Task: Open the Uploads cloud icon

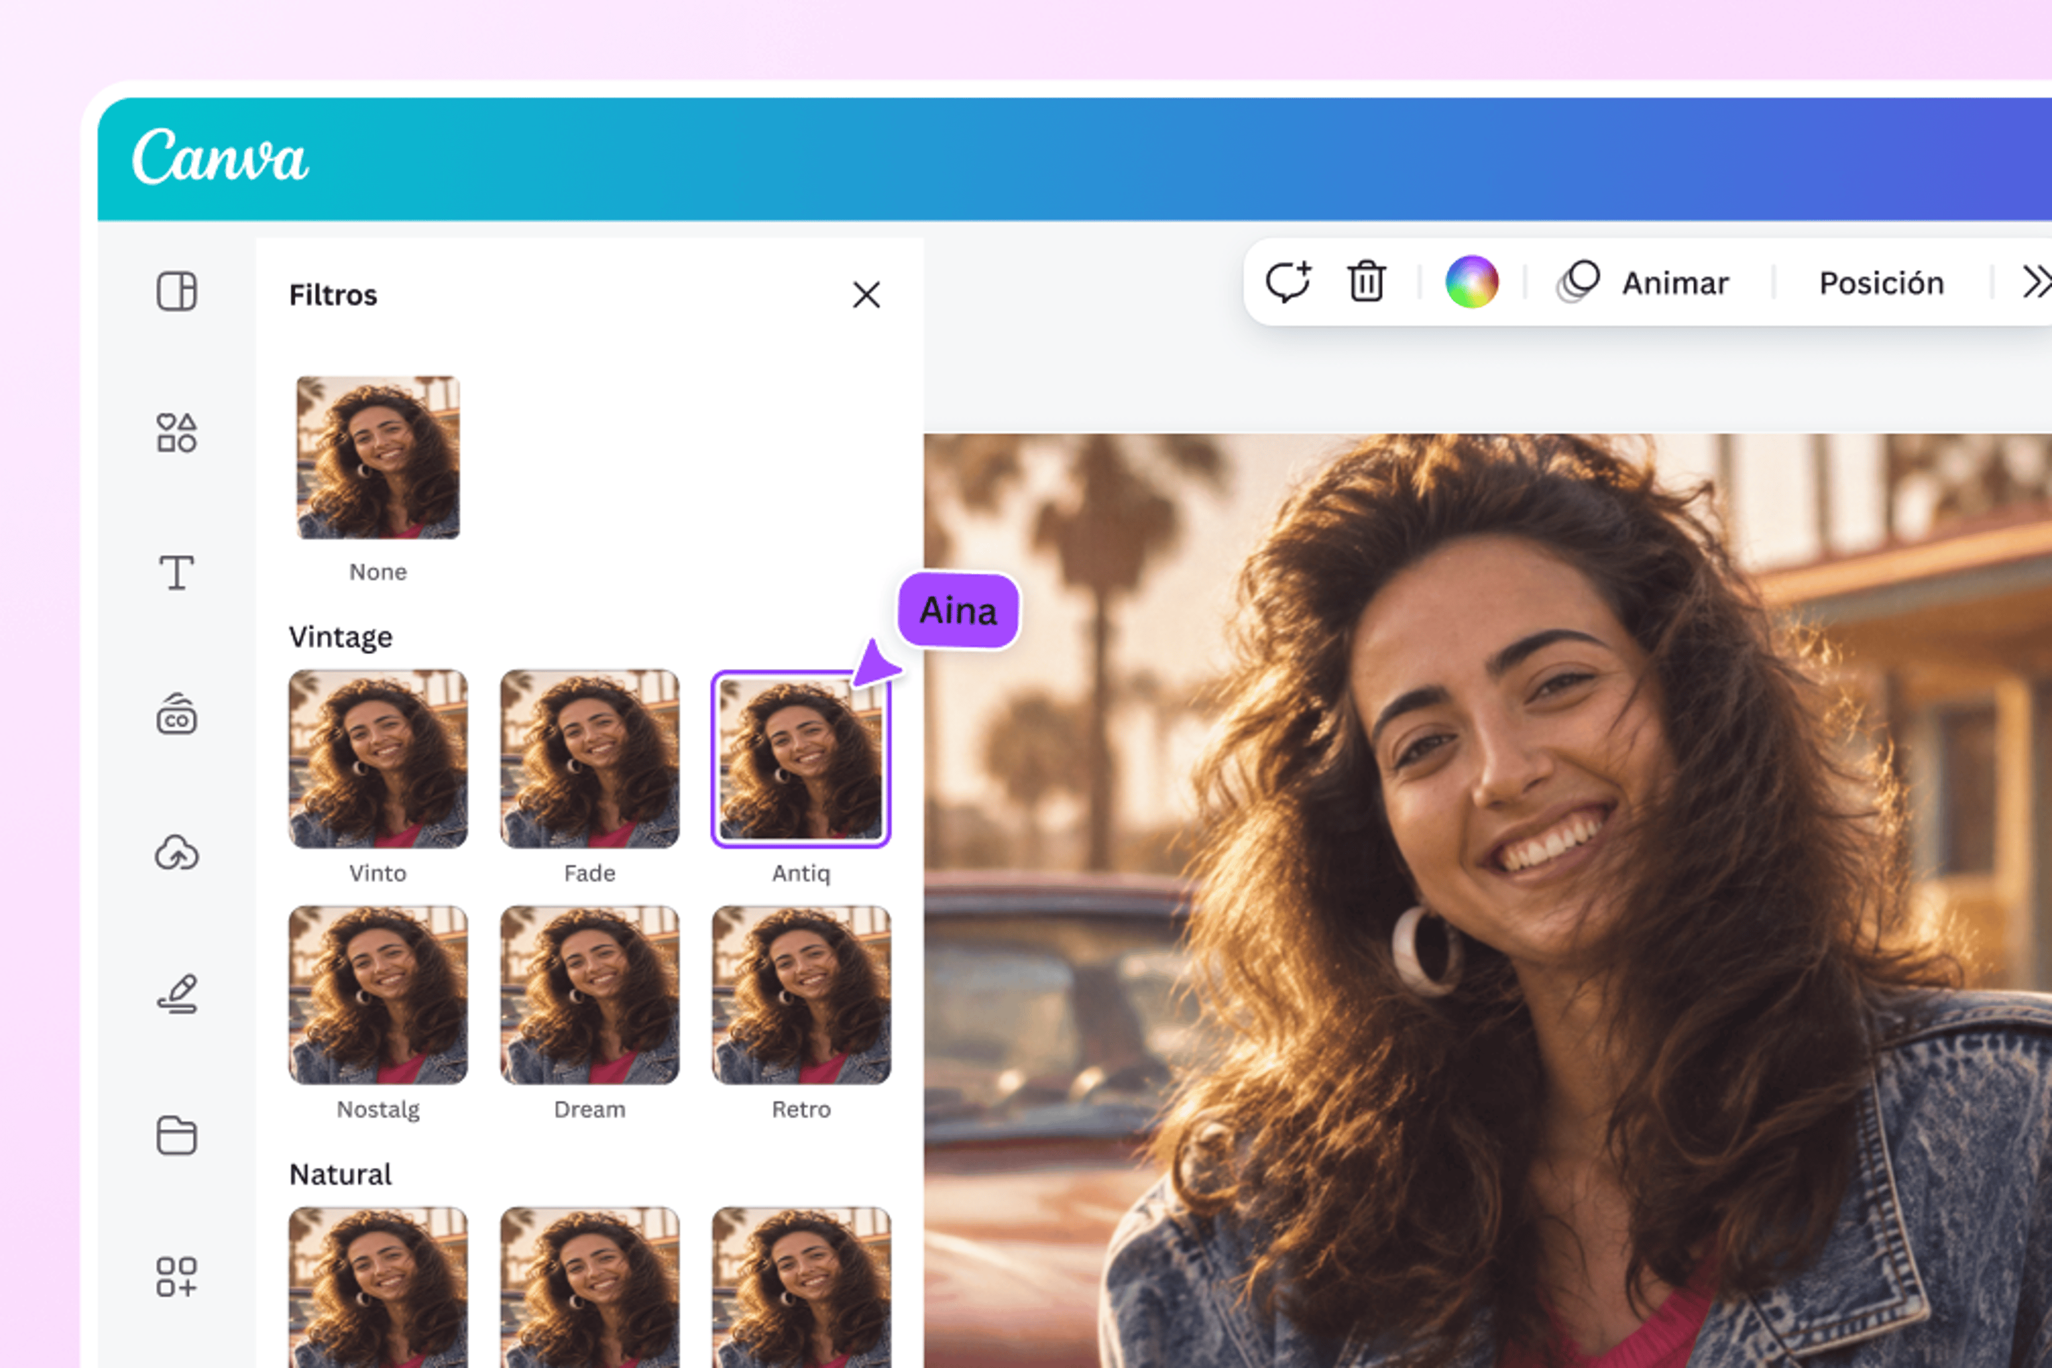Action: tap(176, 852)
